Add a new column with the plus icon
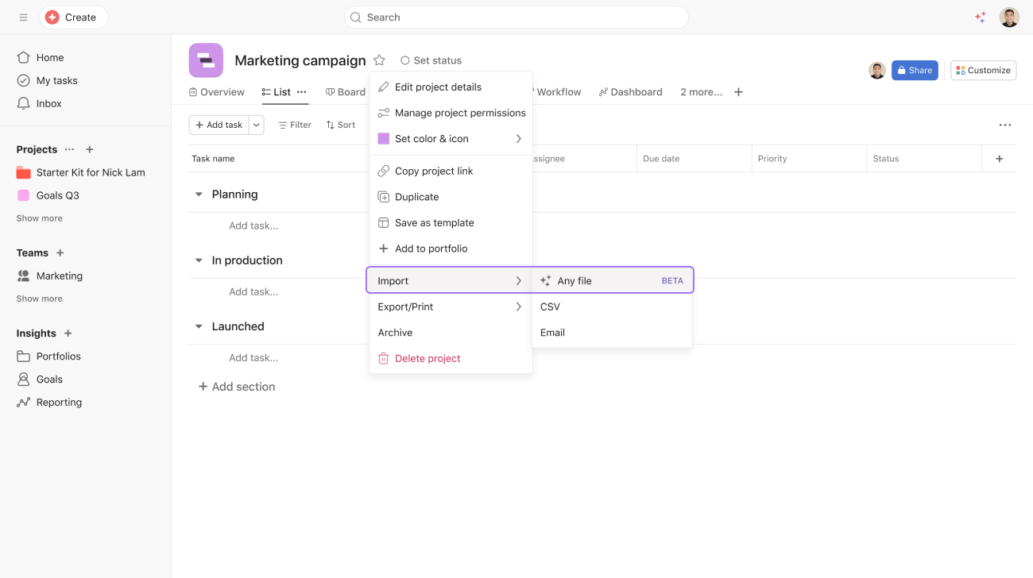Viewport: 1033px width, 578px height. click(999, 159)
